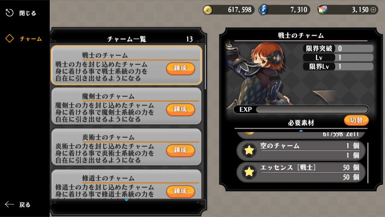The width and height of the screenshot is (385, 217).
Task: Click the EXP progress bar
Action: click(301, 109)
